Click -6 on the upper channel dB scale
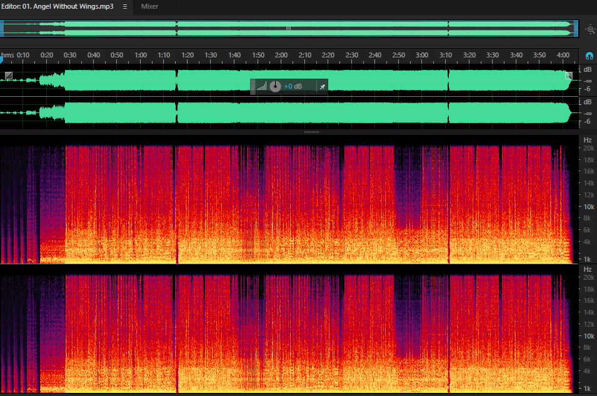This screenshot has width=597, height=396. pos(587,89)
